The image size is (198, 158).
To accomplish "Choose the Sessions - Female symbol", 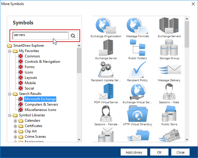I will coord(106,114).
